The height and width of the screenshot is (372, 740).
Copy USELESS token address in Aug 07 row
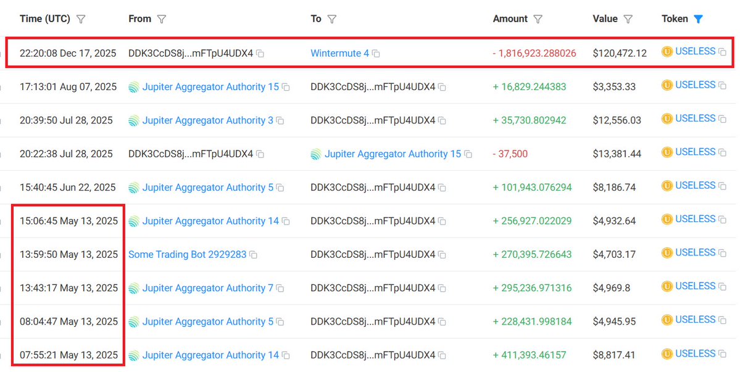(722, 85)
